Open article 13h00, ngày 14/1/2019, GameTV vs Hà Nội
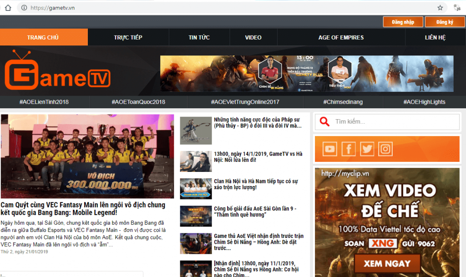Image resolution: width=466 pixels, height=277 pixels. coord(258,157)
